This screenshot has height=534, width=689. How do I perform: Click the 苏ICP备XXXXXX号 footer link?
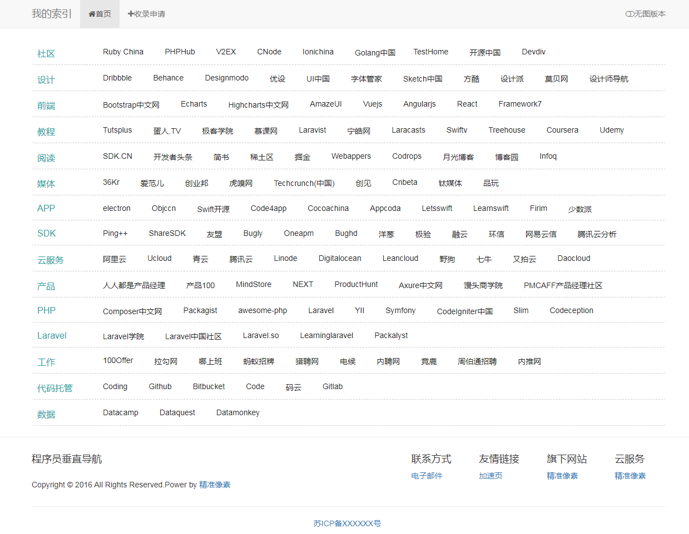point(346,522)
